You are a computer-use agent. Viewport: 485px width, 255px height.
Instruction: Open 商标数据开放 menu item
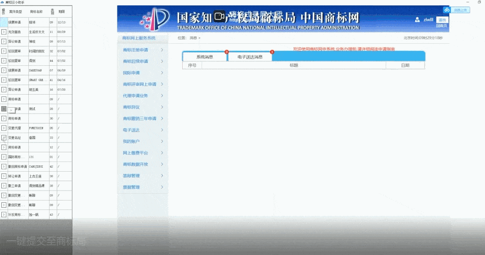point(135,164)
